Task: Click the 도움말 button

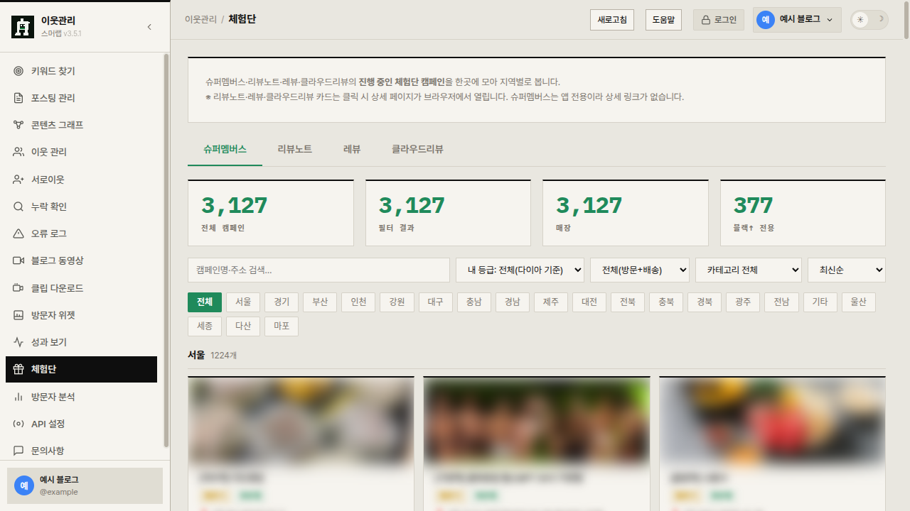Action: point(663,20)
